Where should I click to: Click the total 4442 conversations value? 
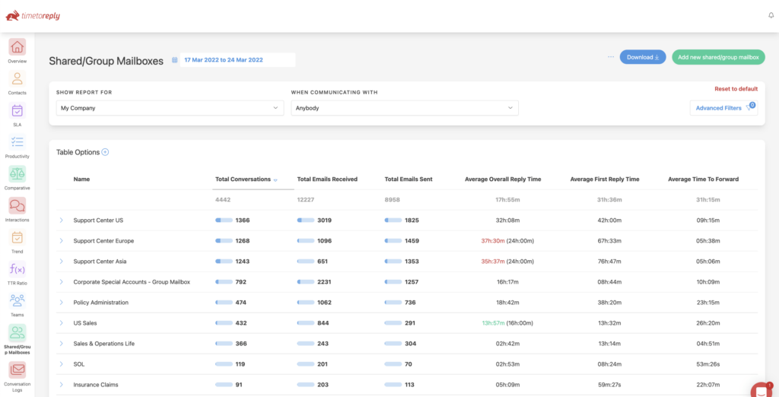[223, 200]
